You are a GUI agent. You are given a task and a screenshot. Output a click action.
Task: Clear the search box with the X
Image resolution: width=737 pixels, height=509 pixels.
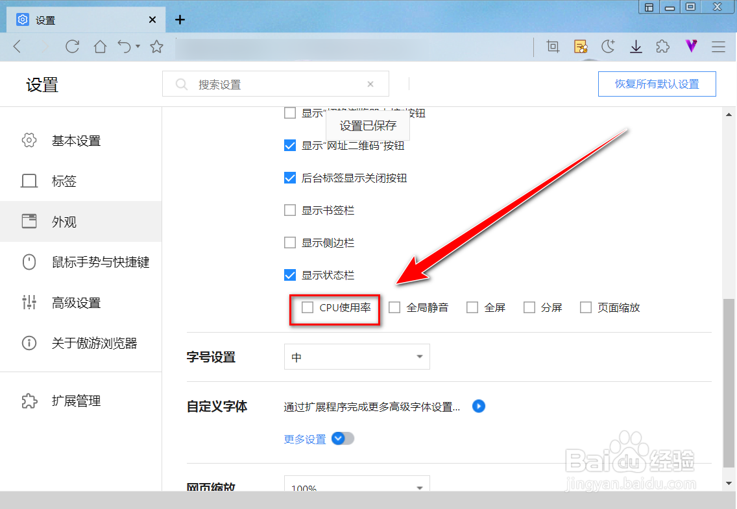tap(370, 84)
